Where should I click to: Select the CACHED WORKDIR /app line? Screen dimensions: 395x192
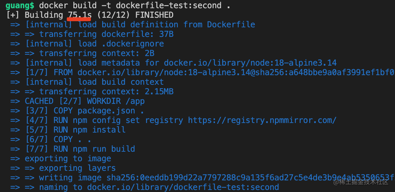click(85, 101)
